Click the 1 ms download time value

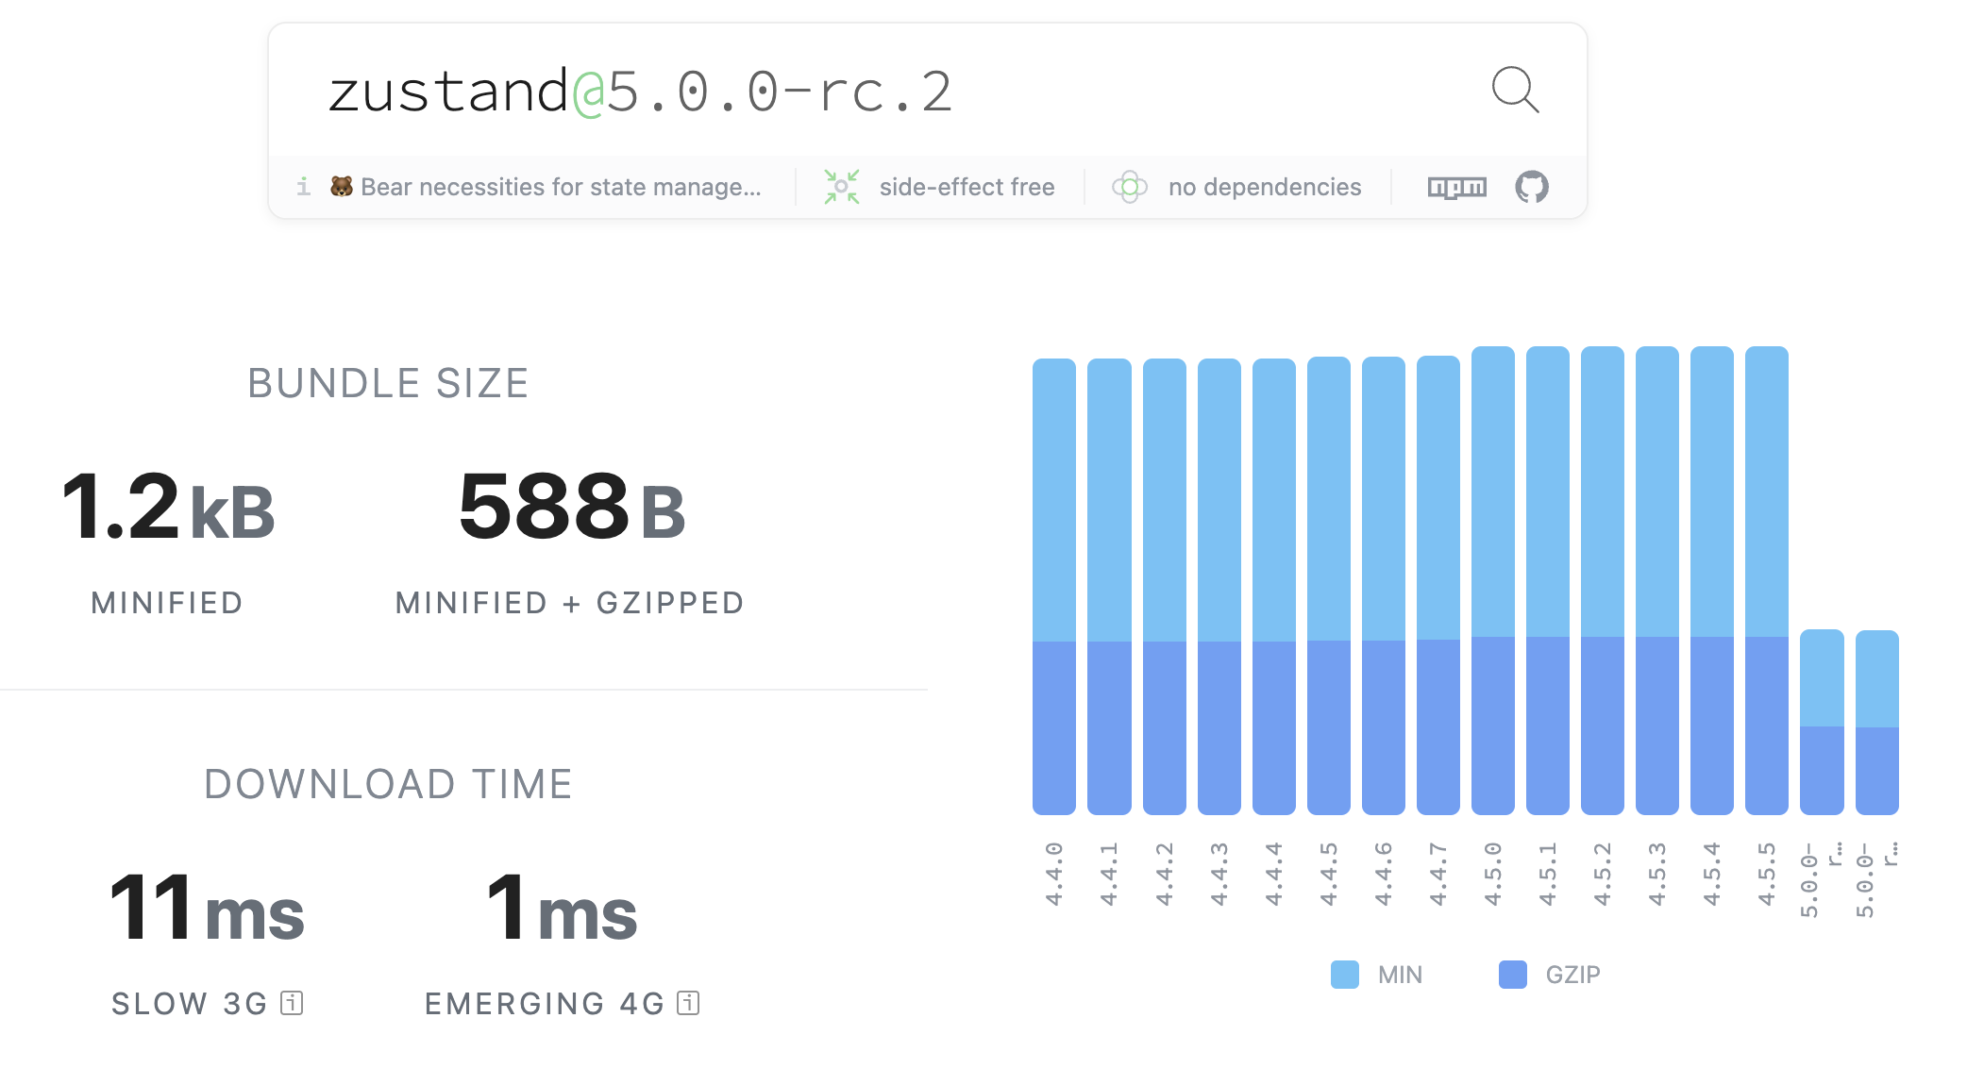[x=562, y=908]
